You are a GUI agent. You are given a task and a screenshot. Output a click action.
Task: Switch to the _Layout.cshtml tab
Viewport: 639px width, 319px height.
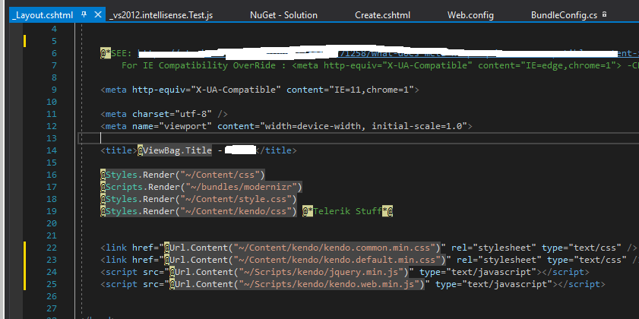click(43, 15)
